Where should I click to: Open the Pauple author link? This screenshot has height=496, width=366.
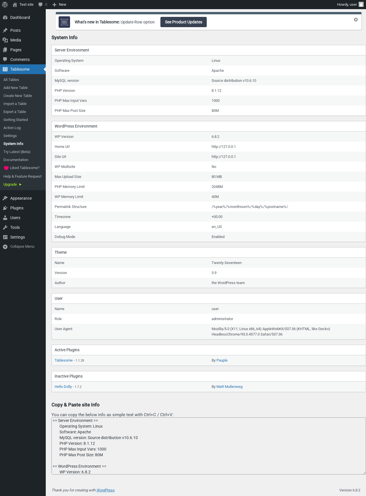(x=222, y=360)
